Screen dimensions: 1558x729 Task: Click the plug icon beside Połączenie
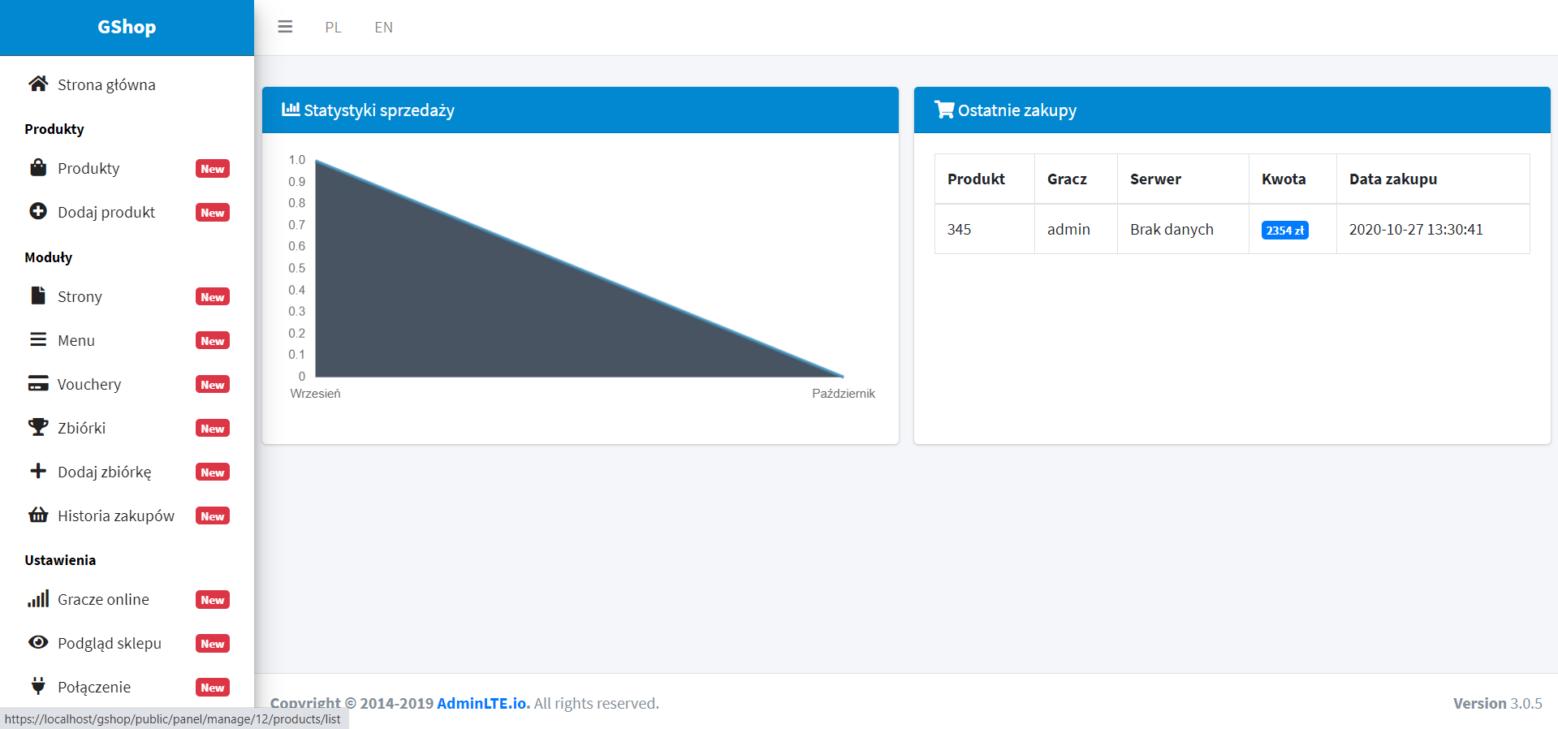pos(38,686)
